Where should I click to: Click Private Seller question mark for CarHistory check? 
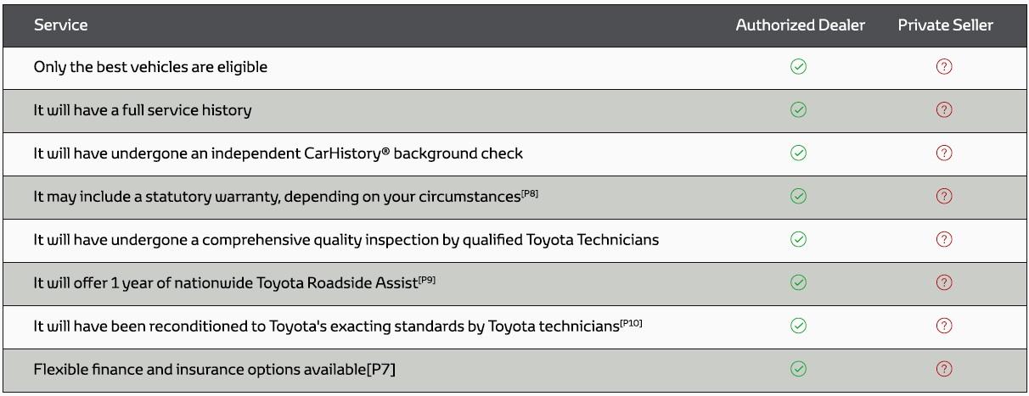[943, 153]
